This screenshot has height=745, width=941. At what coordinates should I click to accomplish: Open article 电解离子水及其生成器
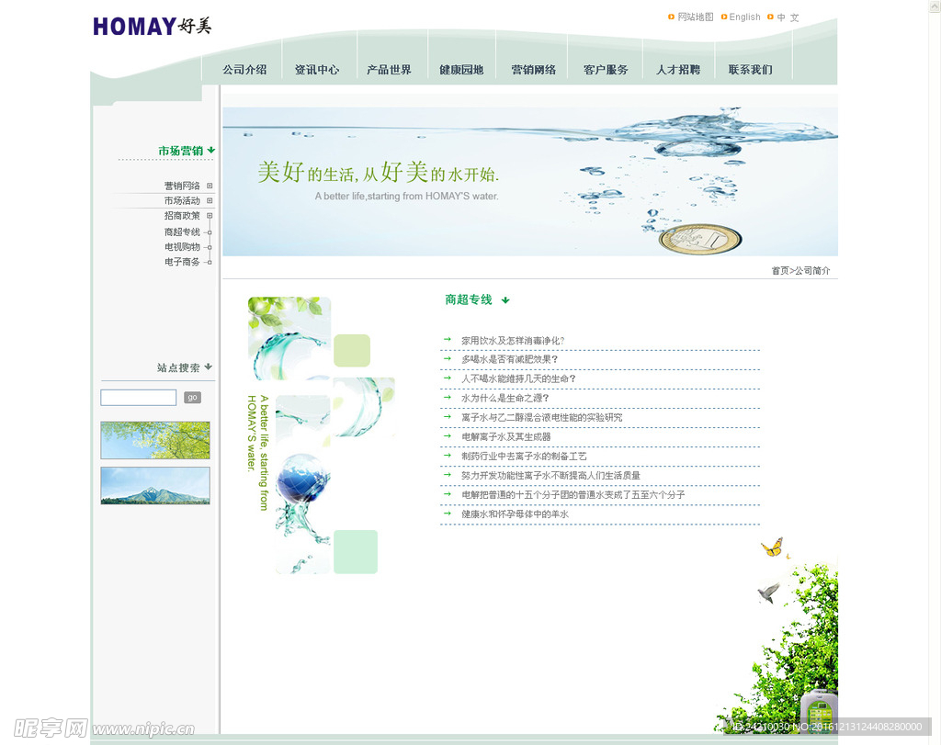[506, 436]
